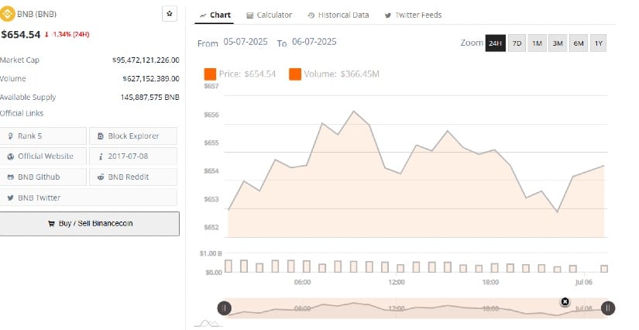Click the shopping cart icon on Buy button
This screenshot has width=639, height=330.
[x=51, y=224]
